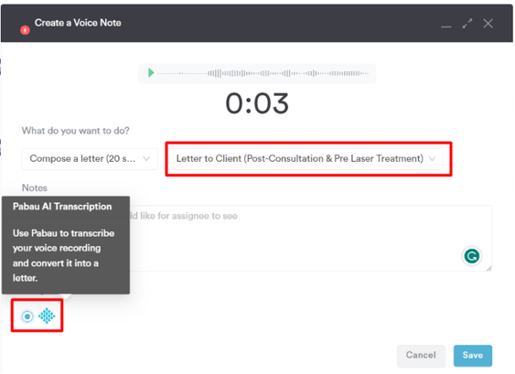Click the 0:03 recording timer

[x=257, y=103]
